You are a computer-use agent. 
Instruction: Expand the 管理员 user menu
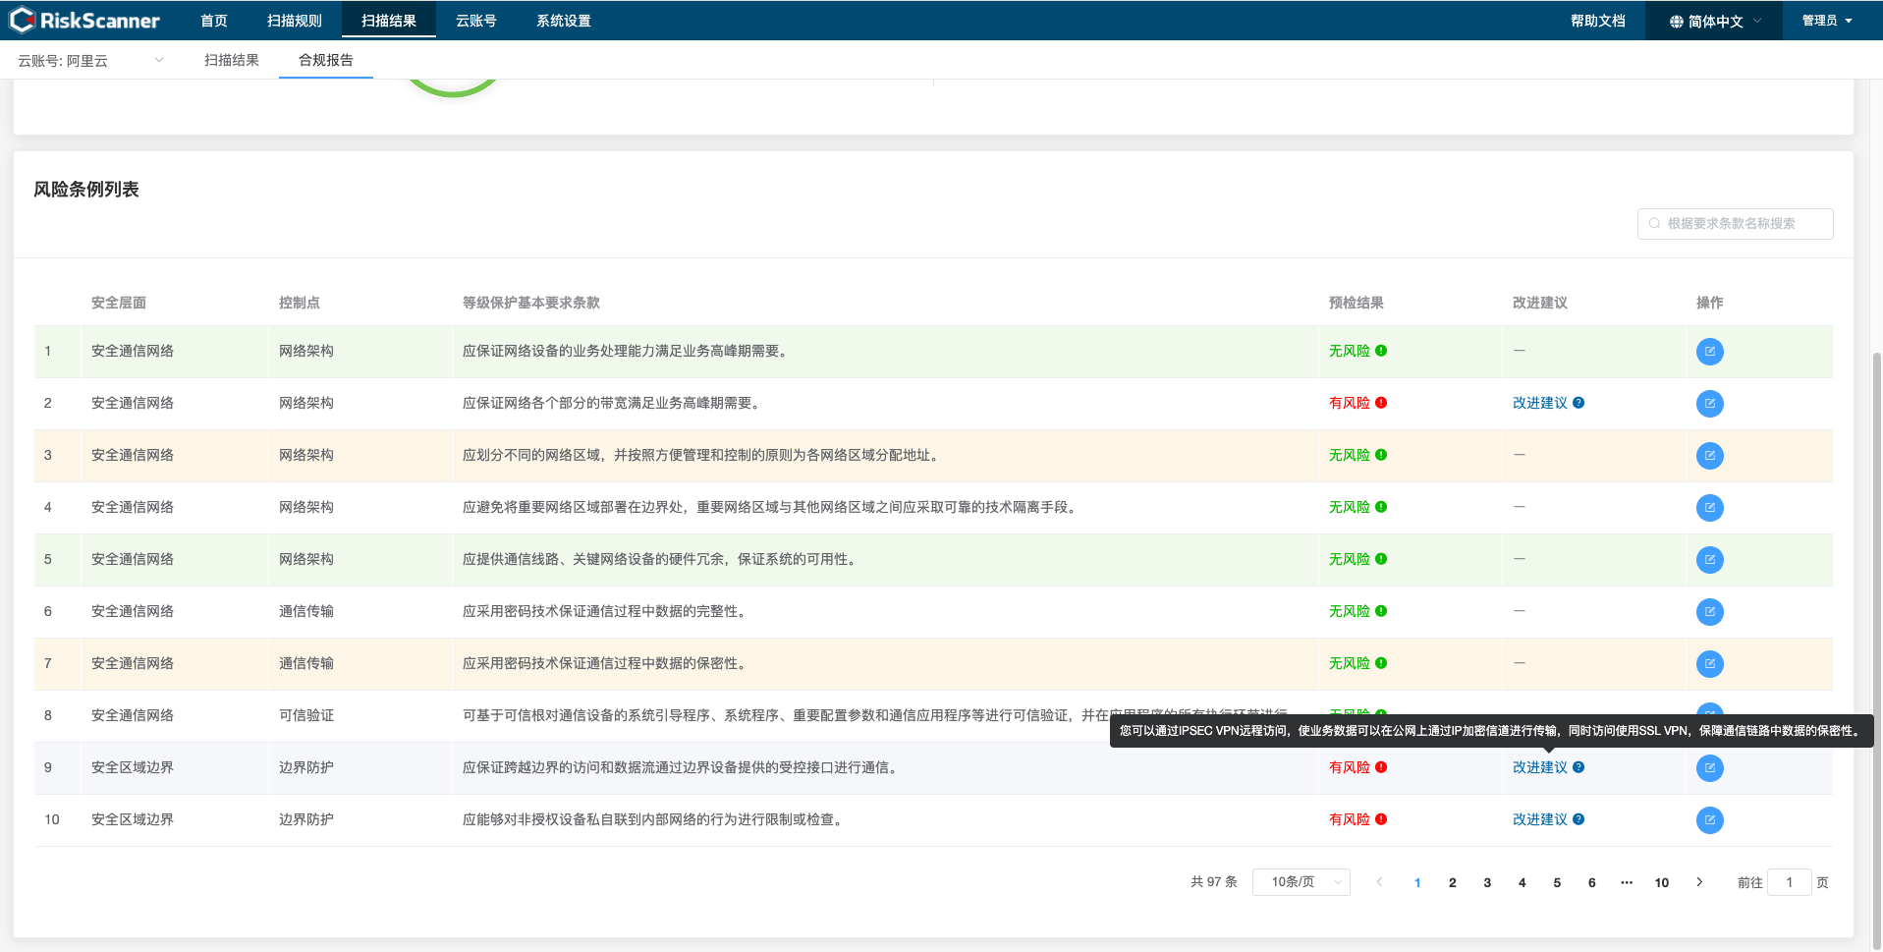pos(1826,21)
